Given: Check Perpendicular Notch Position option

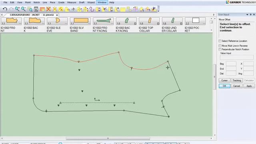Looking at the screenshot, I should tap(220, 49).
